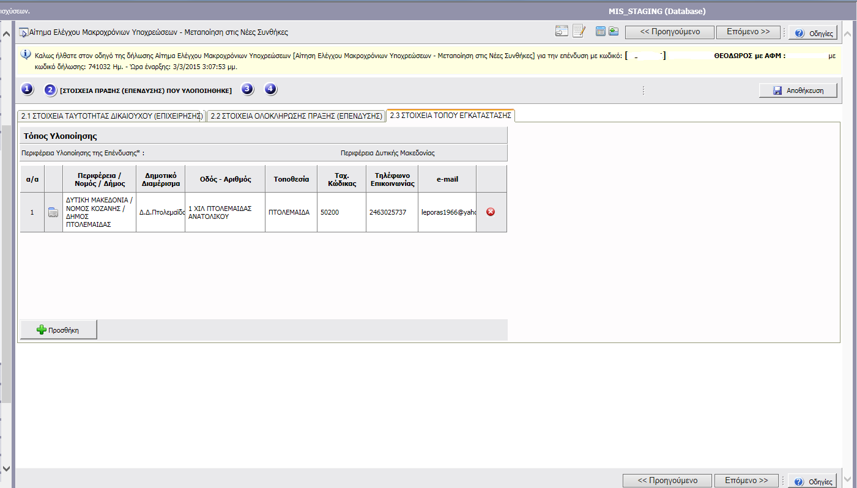Select tab 2.3 ΣΤΟΙΧΕΙΑ ΤΟΠΟΥ ΕΓΚΑΤΑΣΤΑΣΗΣ

pos(450,115)
